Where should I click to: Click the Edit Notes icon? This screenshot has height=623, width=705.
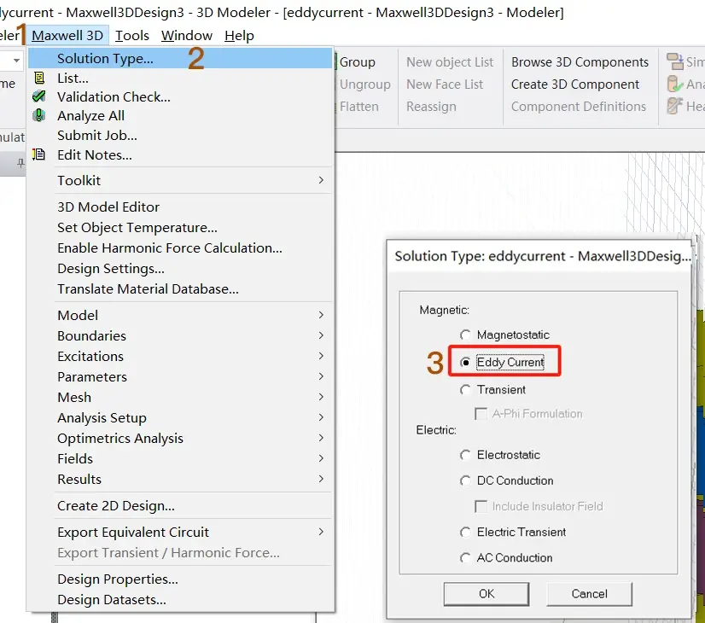[x=39, y=154]
